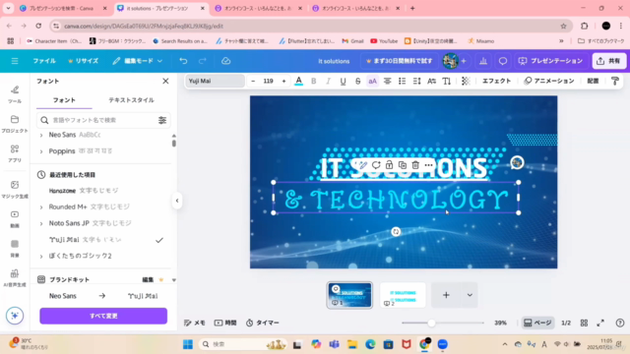Adjust the zoom slider handle
This screenshot has width=630, height=354.
coord(431,324)
